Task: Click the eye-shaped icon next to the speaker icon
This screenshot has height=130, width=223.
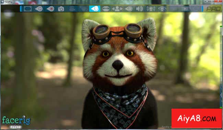Action: pyautogui.click(x=129, y=9)
